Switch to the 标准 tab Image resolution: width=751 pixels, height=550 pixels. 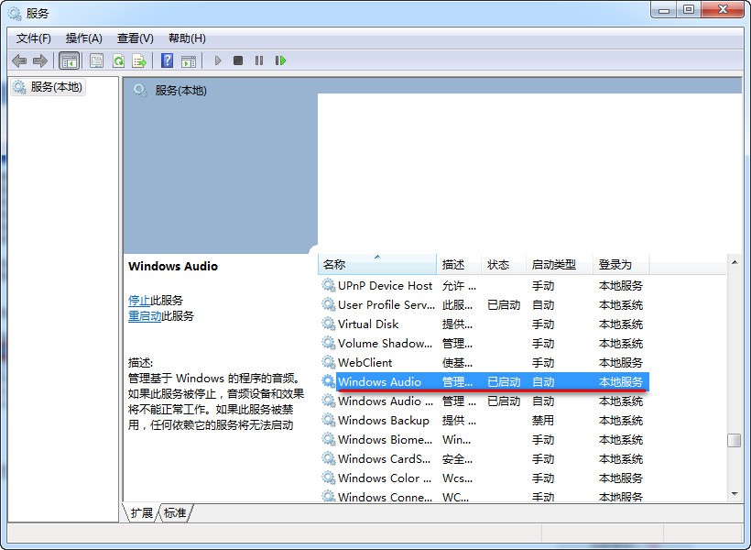pos(173,513)
